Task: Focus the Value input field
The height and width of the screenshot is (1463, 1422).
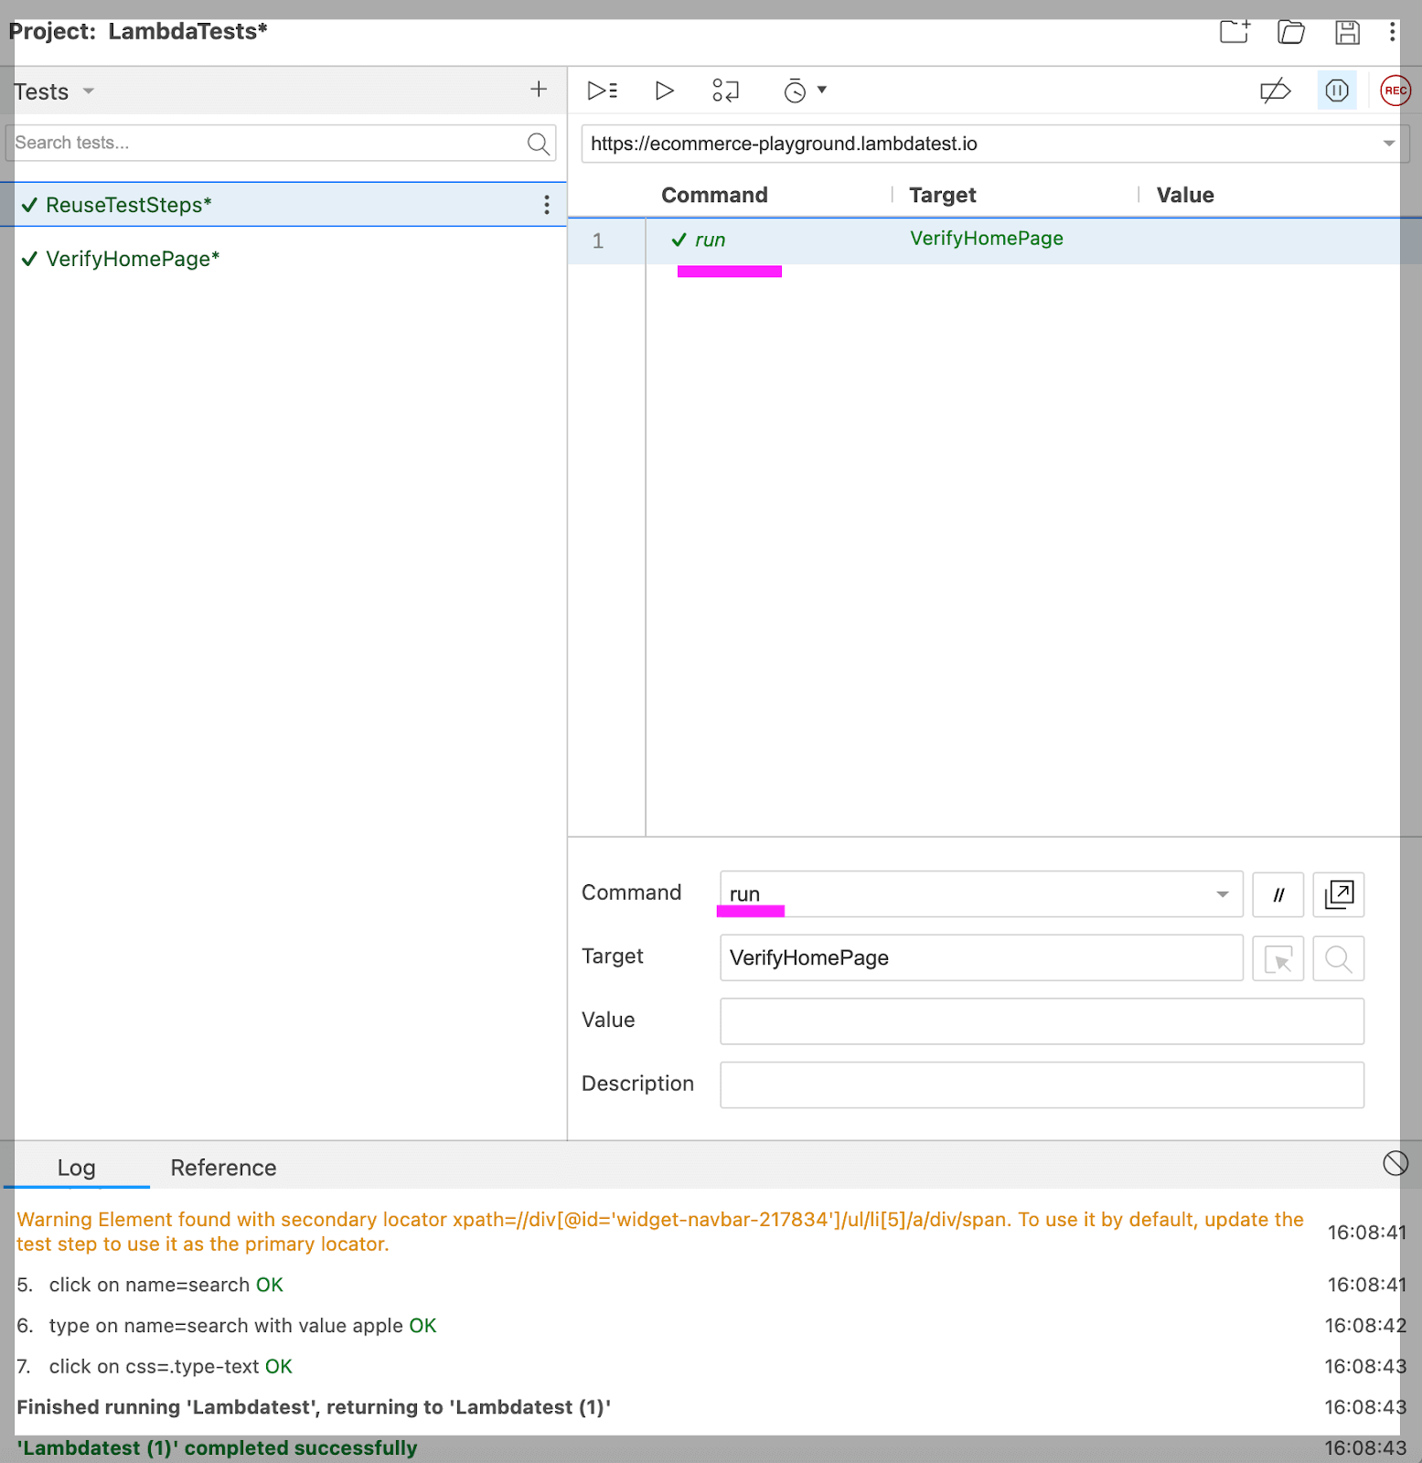Action: pyautogui.click(x=1042, y=1021)
